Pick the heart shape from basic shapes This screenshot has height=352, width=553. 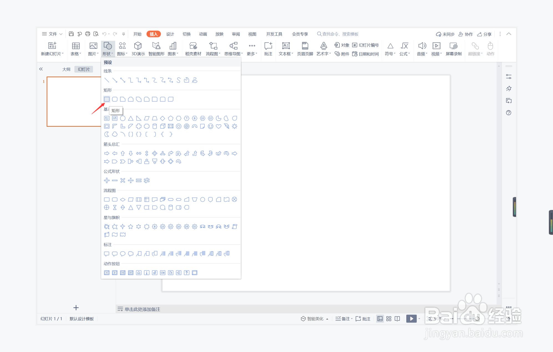click(x=219, y=126)
